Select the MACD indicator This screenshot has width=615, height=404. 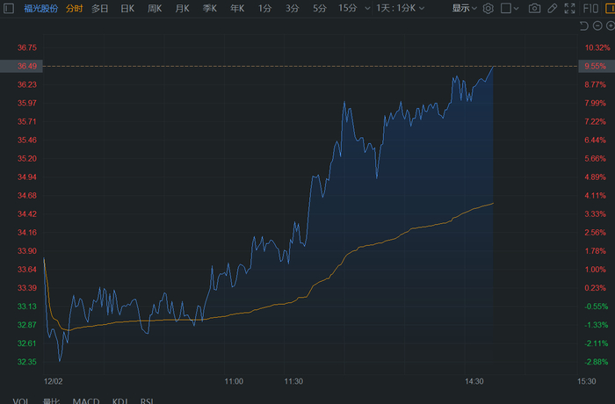coord(85,400)
